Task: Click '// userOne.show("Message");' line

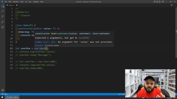Action: tap(33, 55)
